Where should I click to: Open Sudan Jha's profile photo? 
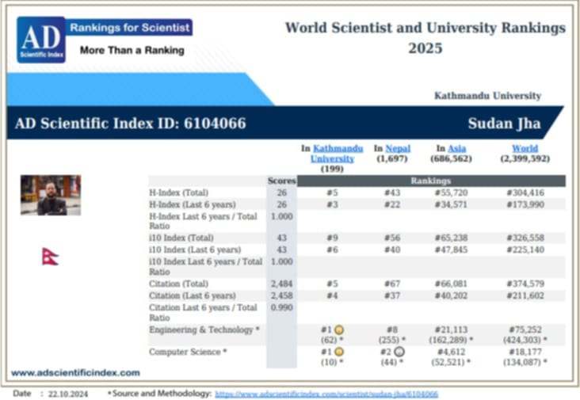click(51, 195)
